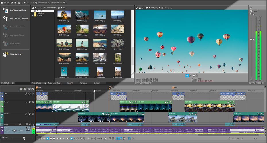Click the insert marker icon in timeline toolbar

[109, 138]
